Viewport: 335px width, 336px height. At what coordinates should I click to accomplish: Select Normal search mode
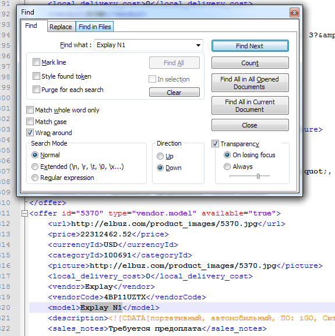tap(35, 155)
